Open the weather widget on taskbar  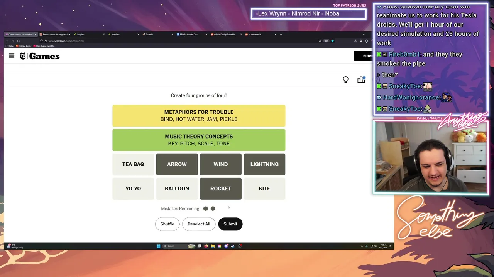pyautogui.click(x=15, y=246)
